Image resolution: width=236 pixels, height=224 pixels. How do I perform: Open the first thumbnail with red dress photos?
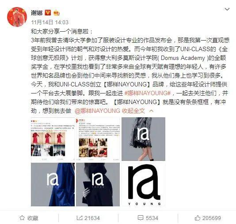(53, 139)
